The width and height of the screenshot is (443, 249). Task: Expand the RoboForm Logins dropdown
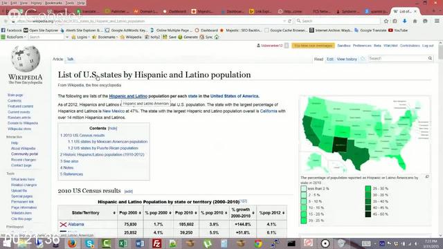(x=80, y=37)
